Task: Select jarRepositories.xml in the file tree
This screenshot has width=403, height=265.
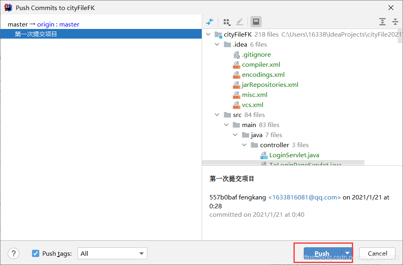Action: pos(270,85)
